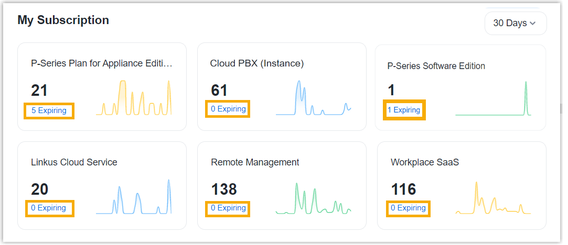Screen dimensions: 568x245
Task: Open the 30 Days period dropdown
Action: point(515,24)
